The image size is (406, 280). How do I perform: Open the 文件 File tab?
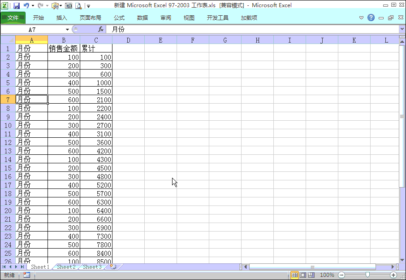(x=13, y=17)
